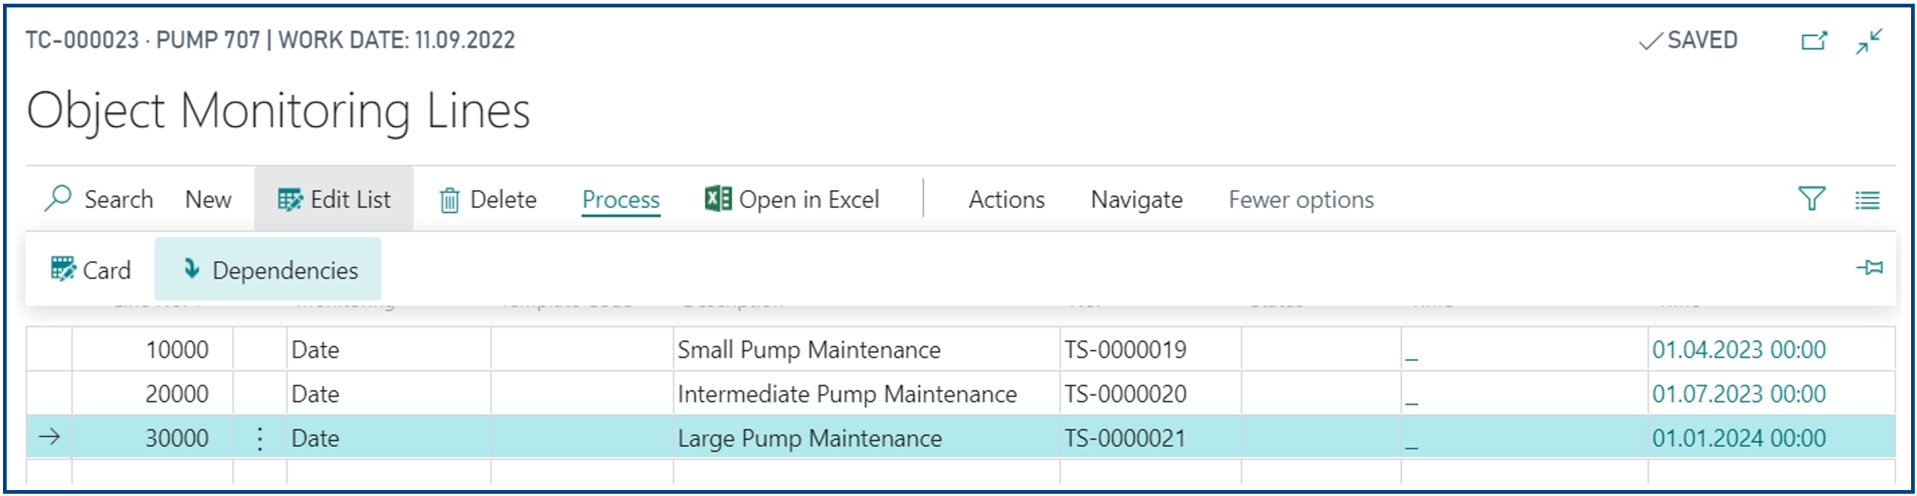Open the 01.07.2023 00:00 link

[1739, 394]
